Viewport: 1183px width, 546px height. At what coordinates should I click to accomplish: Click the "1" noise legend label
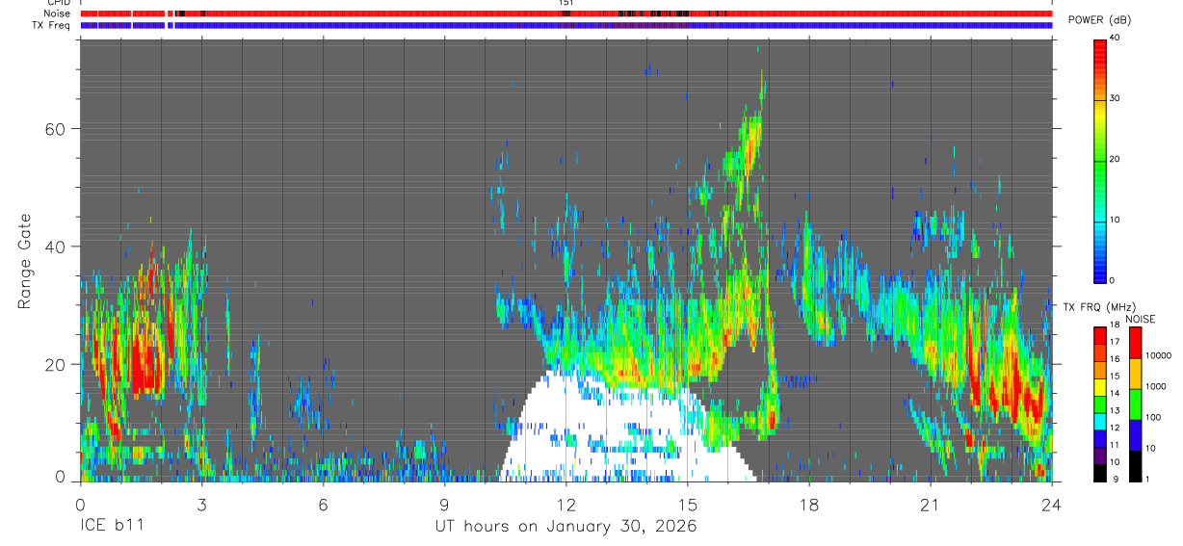(1148, 479)
